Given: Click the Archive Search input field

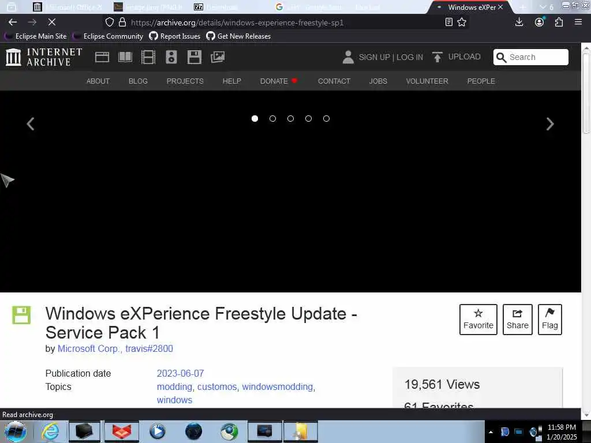Looking at the screenshot, I should point(531,57).
